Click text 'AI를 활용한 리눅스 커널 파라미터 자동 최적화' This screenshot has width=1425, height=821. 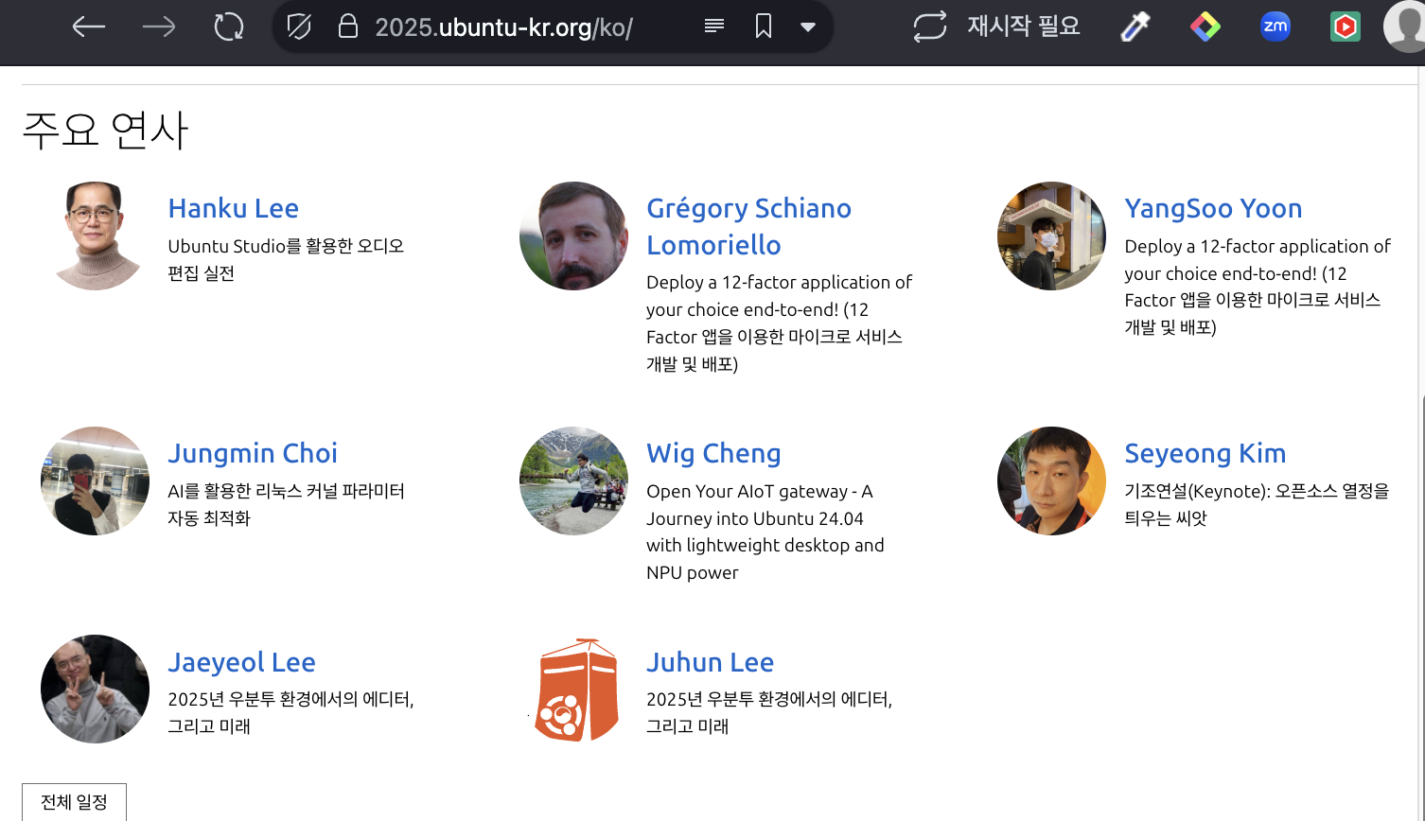286,504
